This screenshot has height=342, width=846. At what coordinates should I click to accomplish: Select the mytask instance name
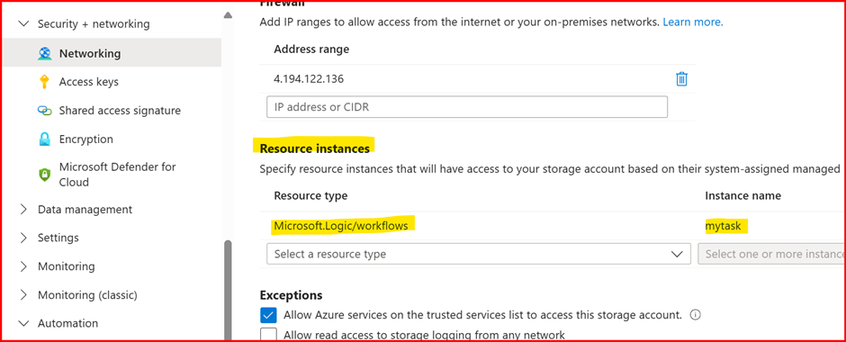(723, 226)
